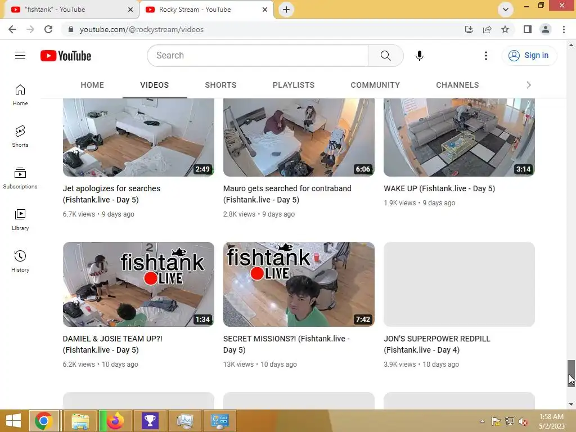This screenshot has width=576, height=432.
Task: Switch to the "fishtank" - YouTube tab
Action: click(70, 10)
